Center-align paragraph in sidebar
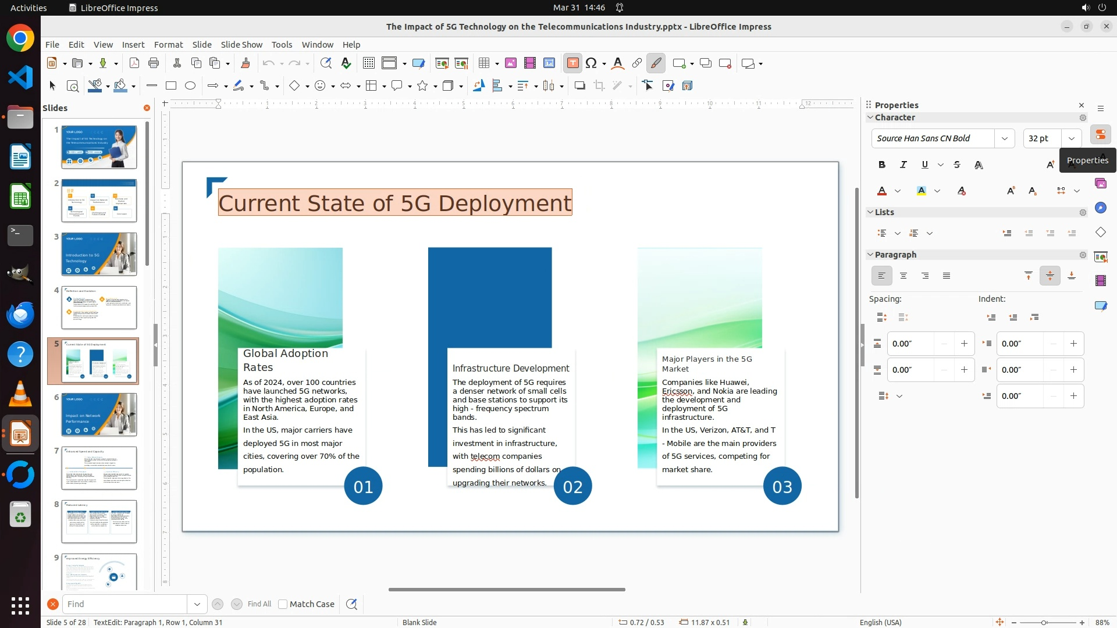This screenshot has height=628, width=1117. click(903, 276)
